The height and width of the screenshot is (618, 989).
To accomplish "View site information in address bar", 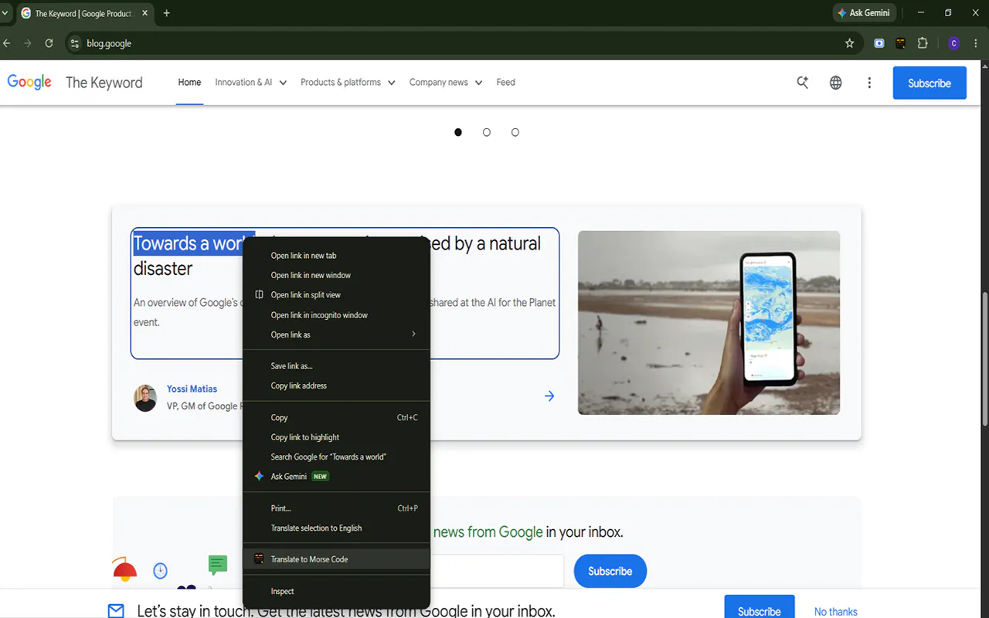I will point(74,43).
